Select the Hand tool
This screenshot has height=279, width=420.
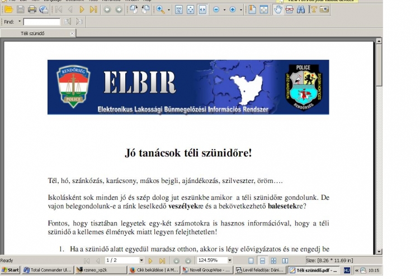[278, 9]
